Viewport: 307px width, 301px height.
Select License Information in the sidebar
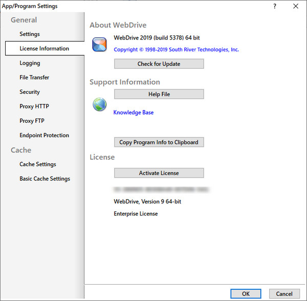point(45,48)
